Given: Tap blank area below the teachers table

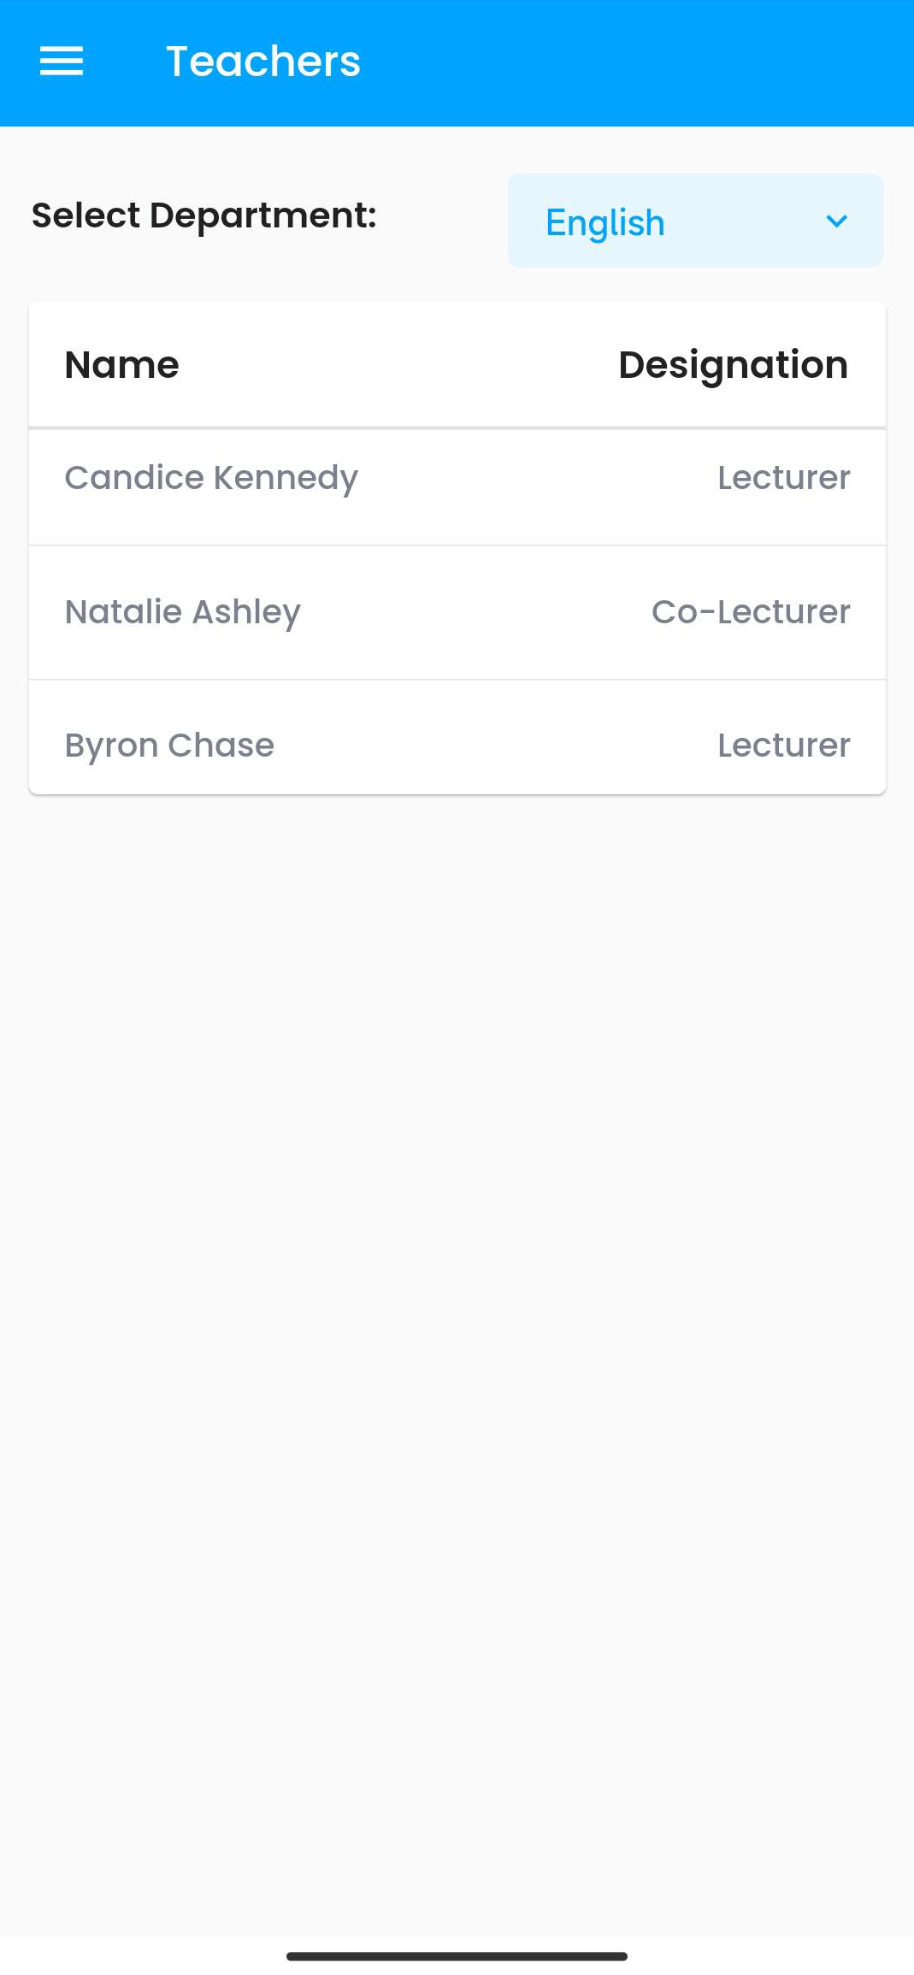Looking at the screenshot, I should coord(457,1282).
